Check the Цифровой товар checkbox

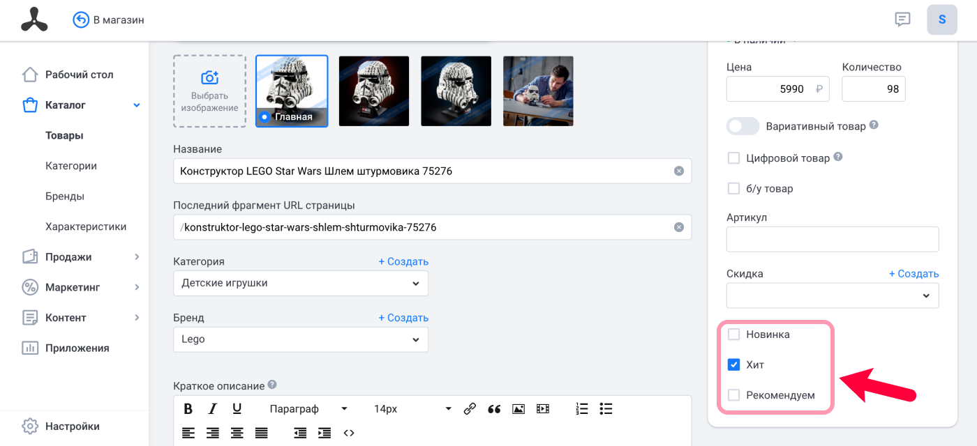coord(733,158)
